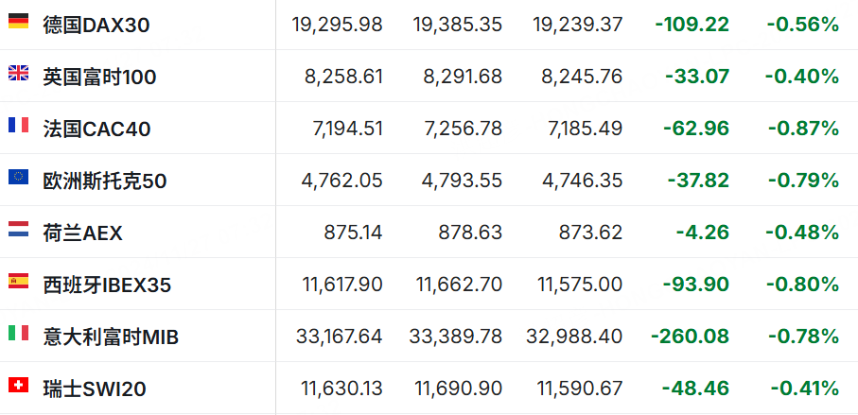The height and width of the screenshot is (415, 858).
Task: Click the IBEX35 high value 11,662.70
Action: 459,285
